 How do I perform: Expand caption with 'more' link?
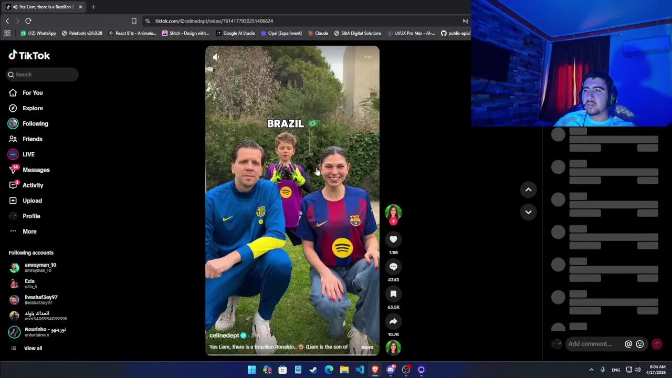pyautogui.click(x=367, y=347)
